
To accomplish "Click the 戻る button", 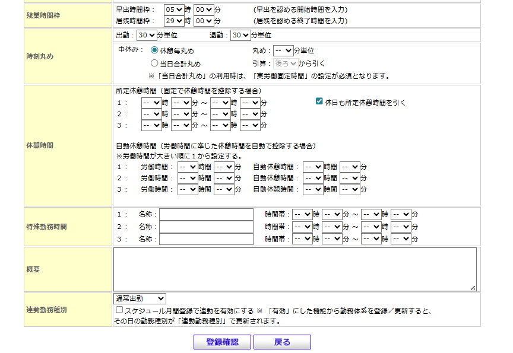I will tap(282, 342).
